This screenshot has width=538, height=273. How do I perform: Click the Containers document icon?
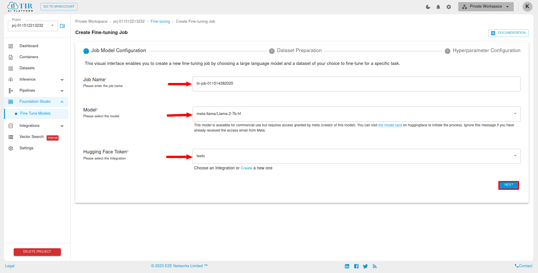pyautogui.click(x=11, y=57)
